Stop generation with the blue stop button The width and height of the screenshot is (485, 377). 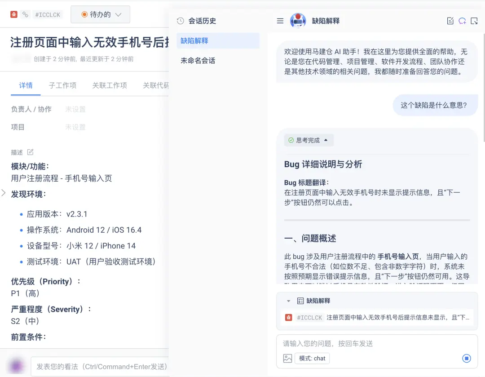tap(467, 359)
